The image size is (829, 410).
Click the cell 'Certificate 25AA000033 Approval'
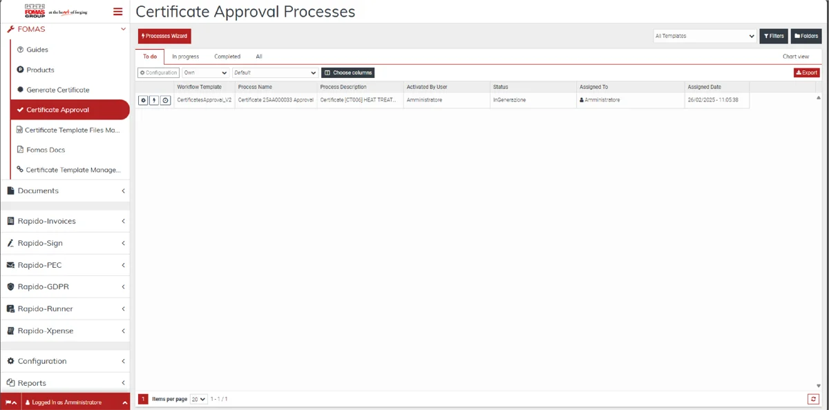(x=276, y=100)
